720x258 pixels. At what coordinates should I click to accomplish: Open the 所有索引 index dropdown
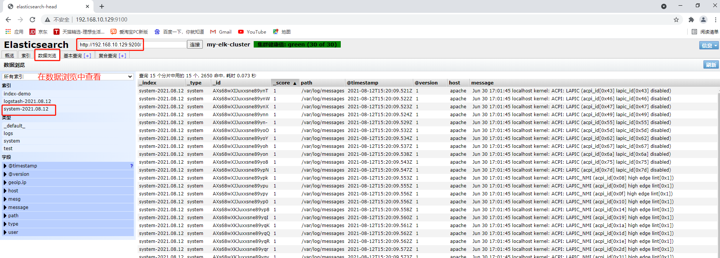pos(68,77)
